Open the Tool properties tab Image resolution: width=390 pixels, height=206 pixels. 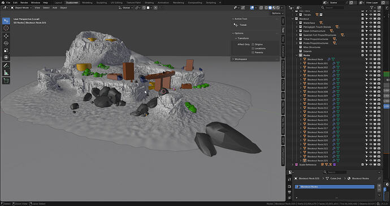point(289,179)
